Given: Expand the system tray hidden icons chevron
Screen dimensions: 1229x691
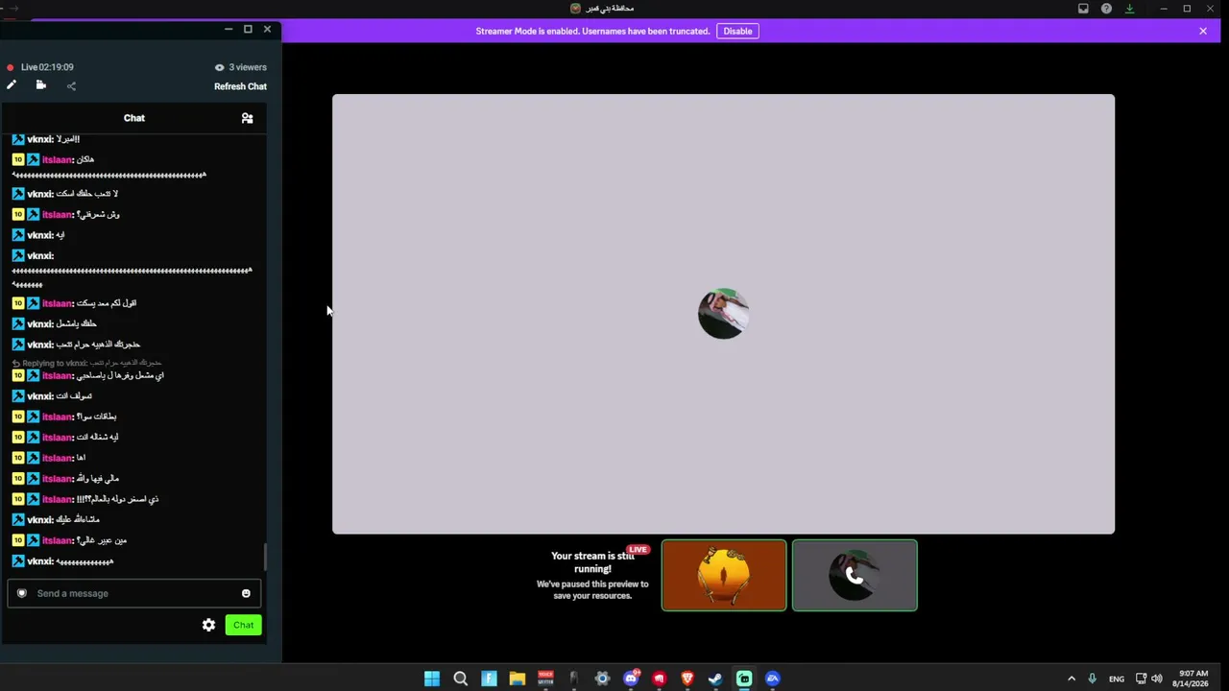Looking at the screenshot, I should [x=1072, y=679].
